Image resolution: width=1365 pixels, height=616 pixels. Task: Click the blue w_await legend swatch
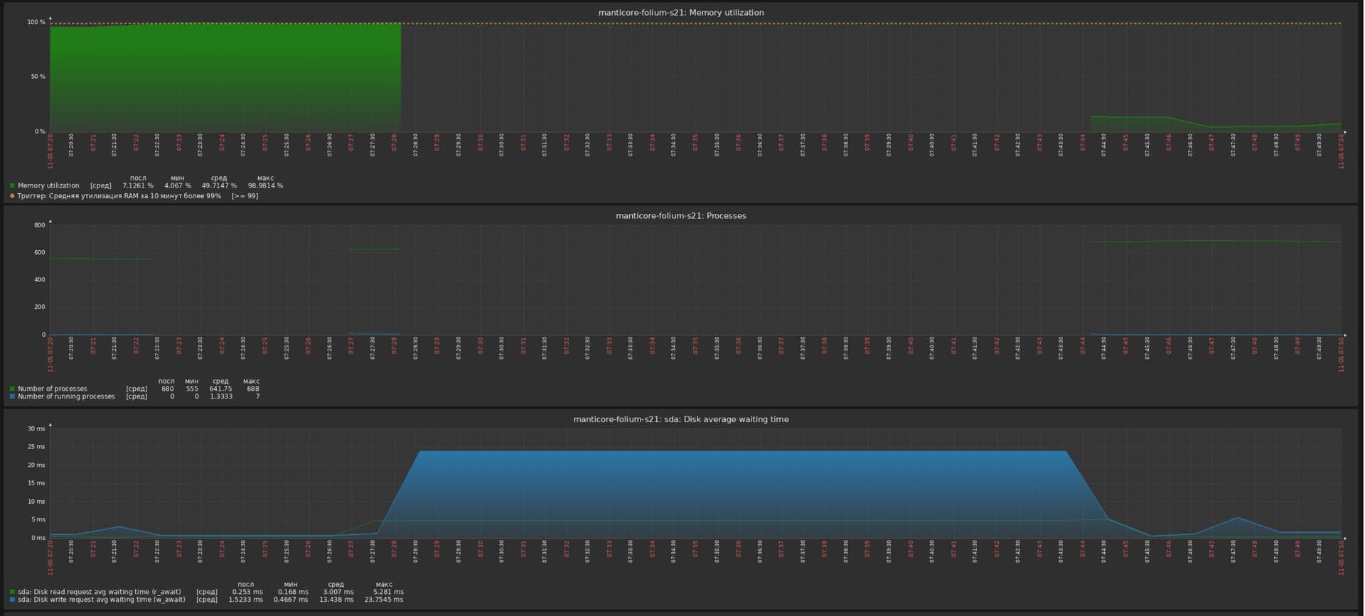coord(12,600)
